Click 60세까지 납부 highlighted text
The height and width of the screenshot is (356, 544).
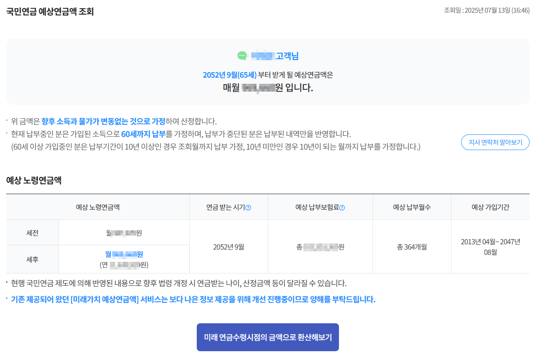(x=144, y=134)
